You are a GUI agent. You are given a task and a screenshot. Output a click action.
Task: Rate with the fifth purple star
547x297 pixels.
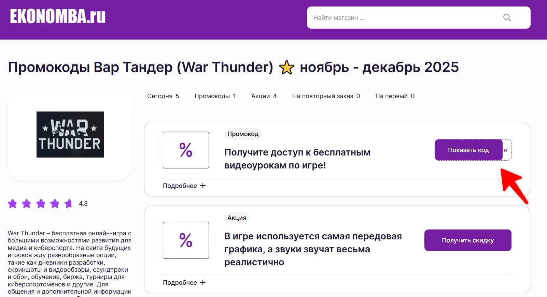point(68,204)
